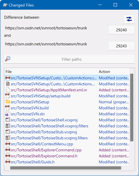Viewport: 139px width, 176px height.
Task: Select src/TortoiseShell/ExplorerCommand.h
Action: tap(44, 156)
